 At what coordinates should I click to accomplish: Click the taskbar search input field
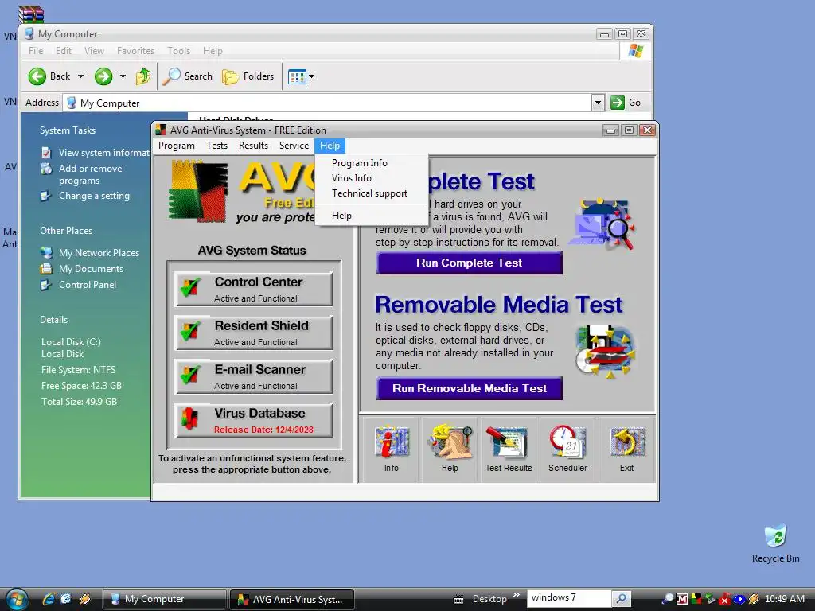tap(569, 598)
